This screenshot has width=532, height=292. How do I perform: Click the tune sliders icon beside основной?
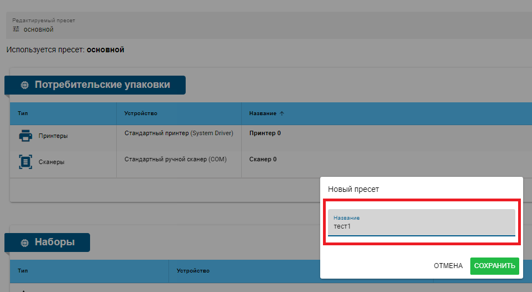16,29
